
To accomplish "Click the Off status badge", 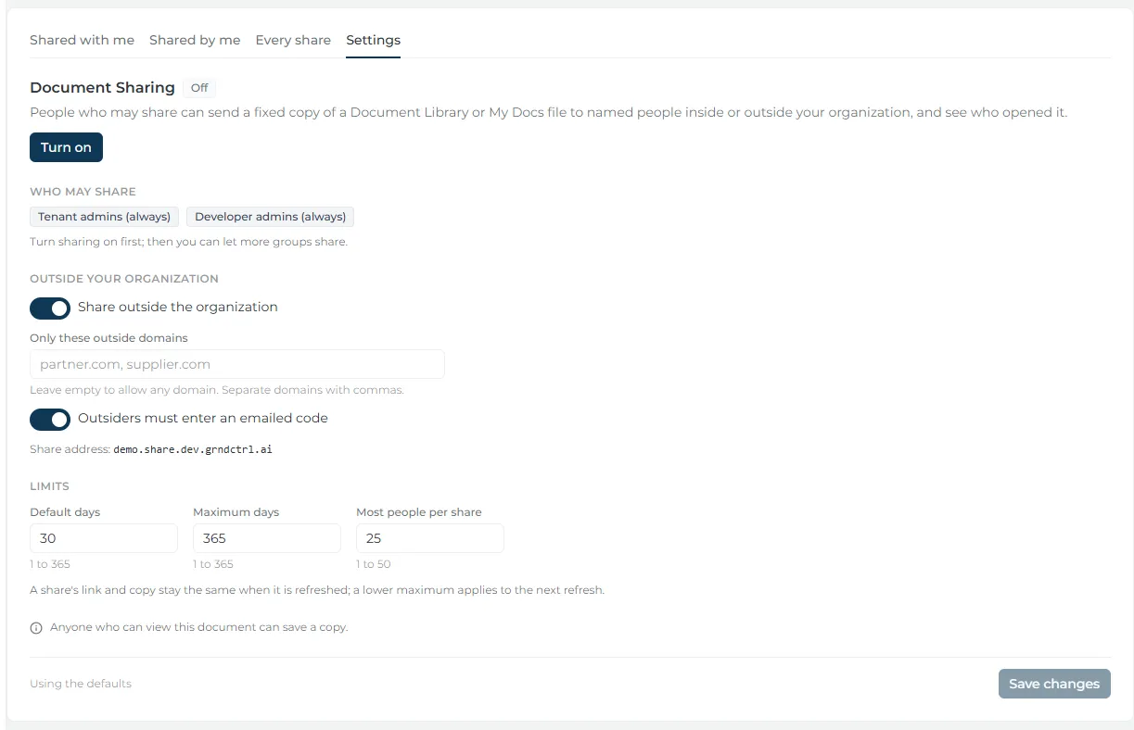I will [199, 88].
